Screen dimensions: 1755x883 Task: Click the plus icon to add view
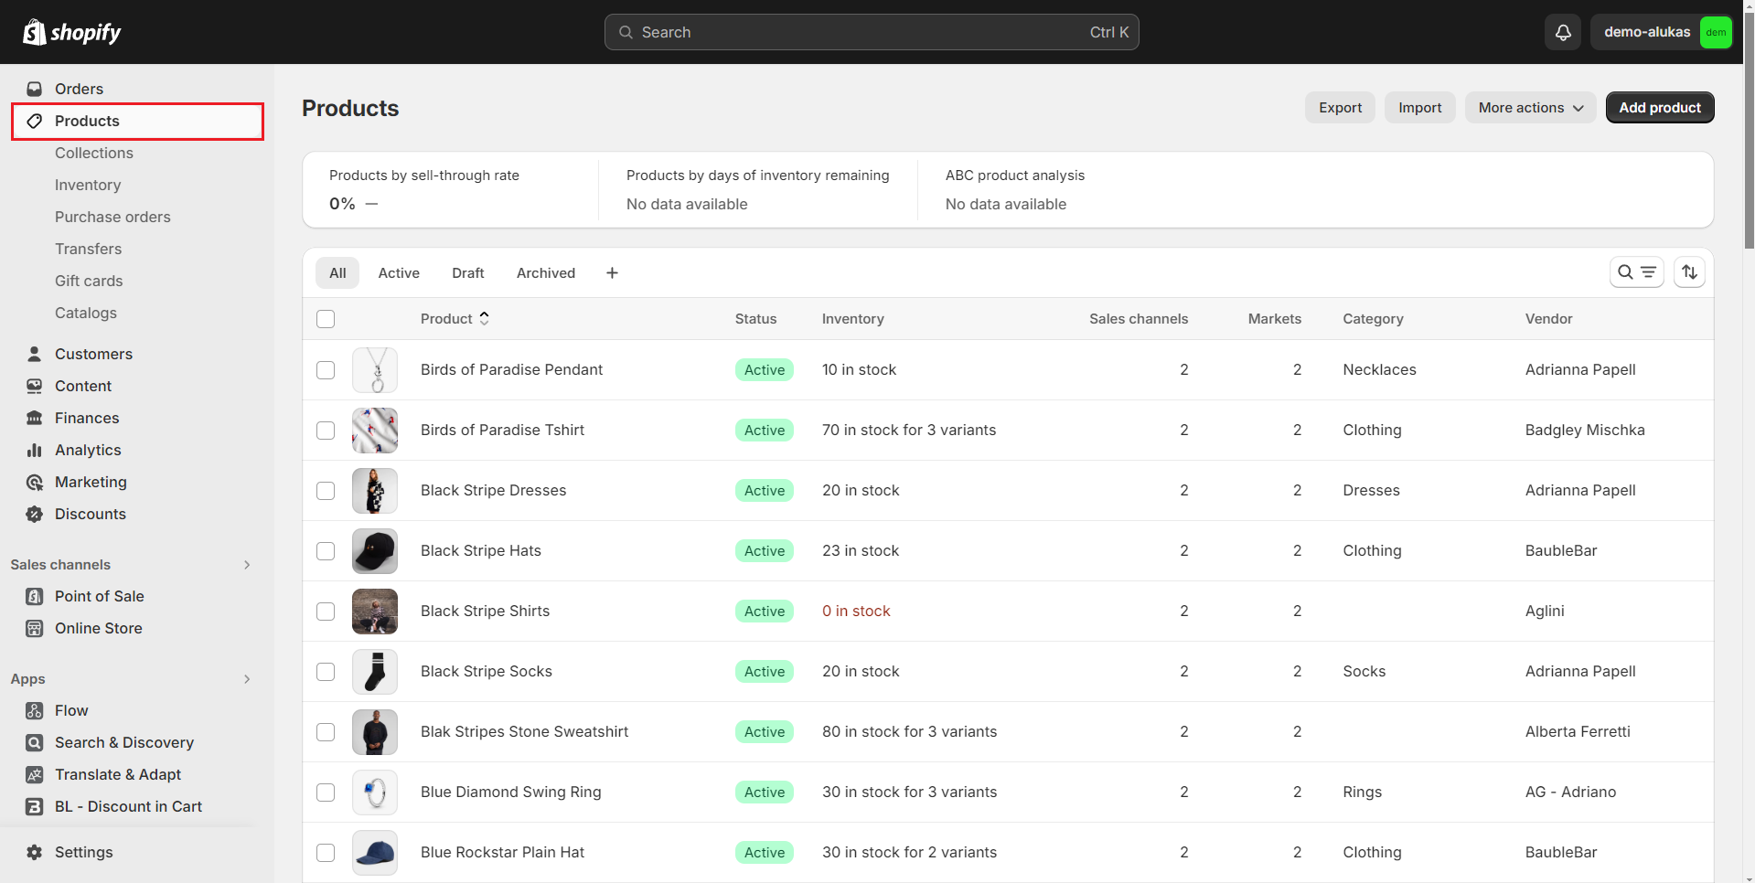612,273
